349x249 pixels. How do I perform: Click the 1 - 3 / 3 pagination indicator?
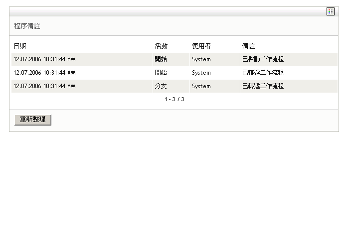click(x=174, y=99)
